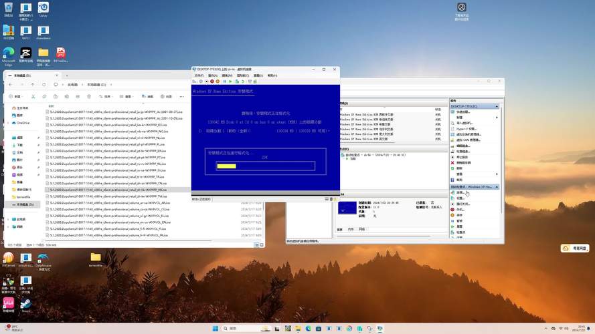
Task: Select Local Disk (D:) in Explorer sidebar
Action: click(x=23, y=204)
